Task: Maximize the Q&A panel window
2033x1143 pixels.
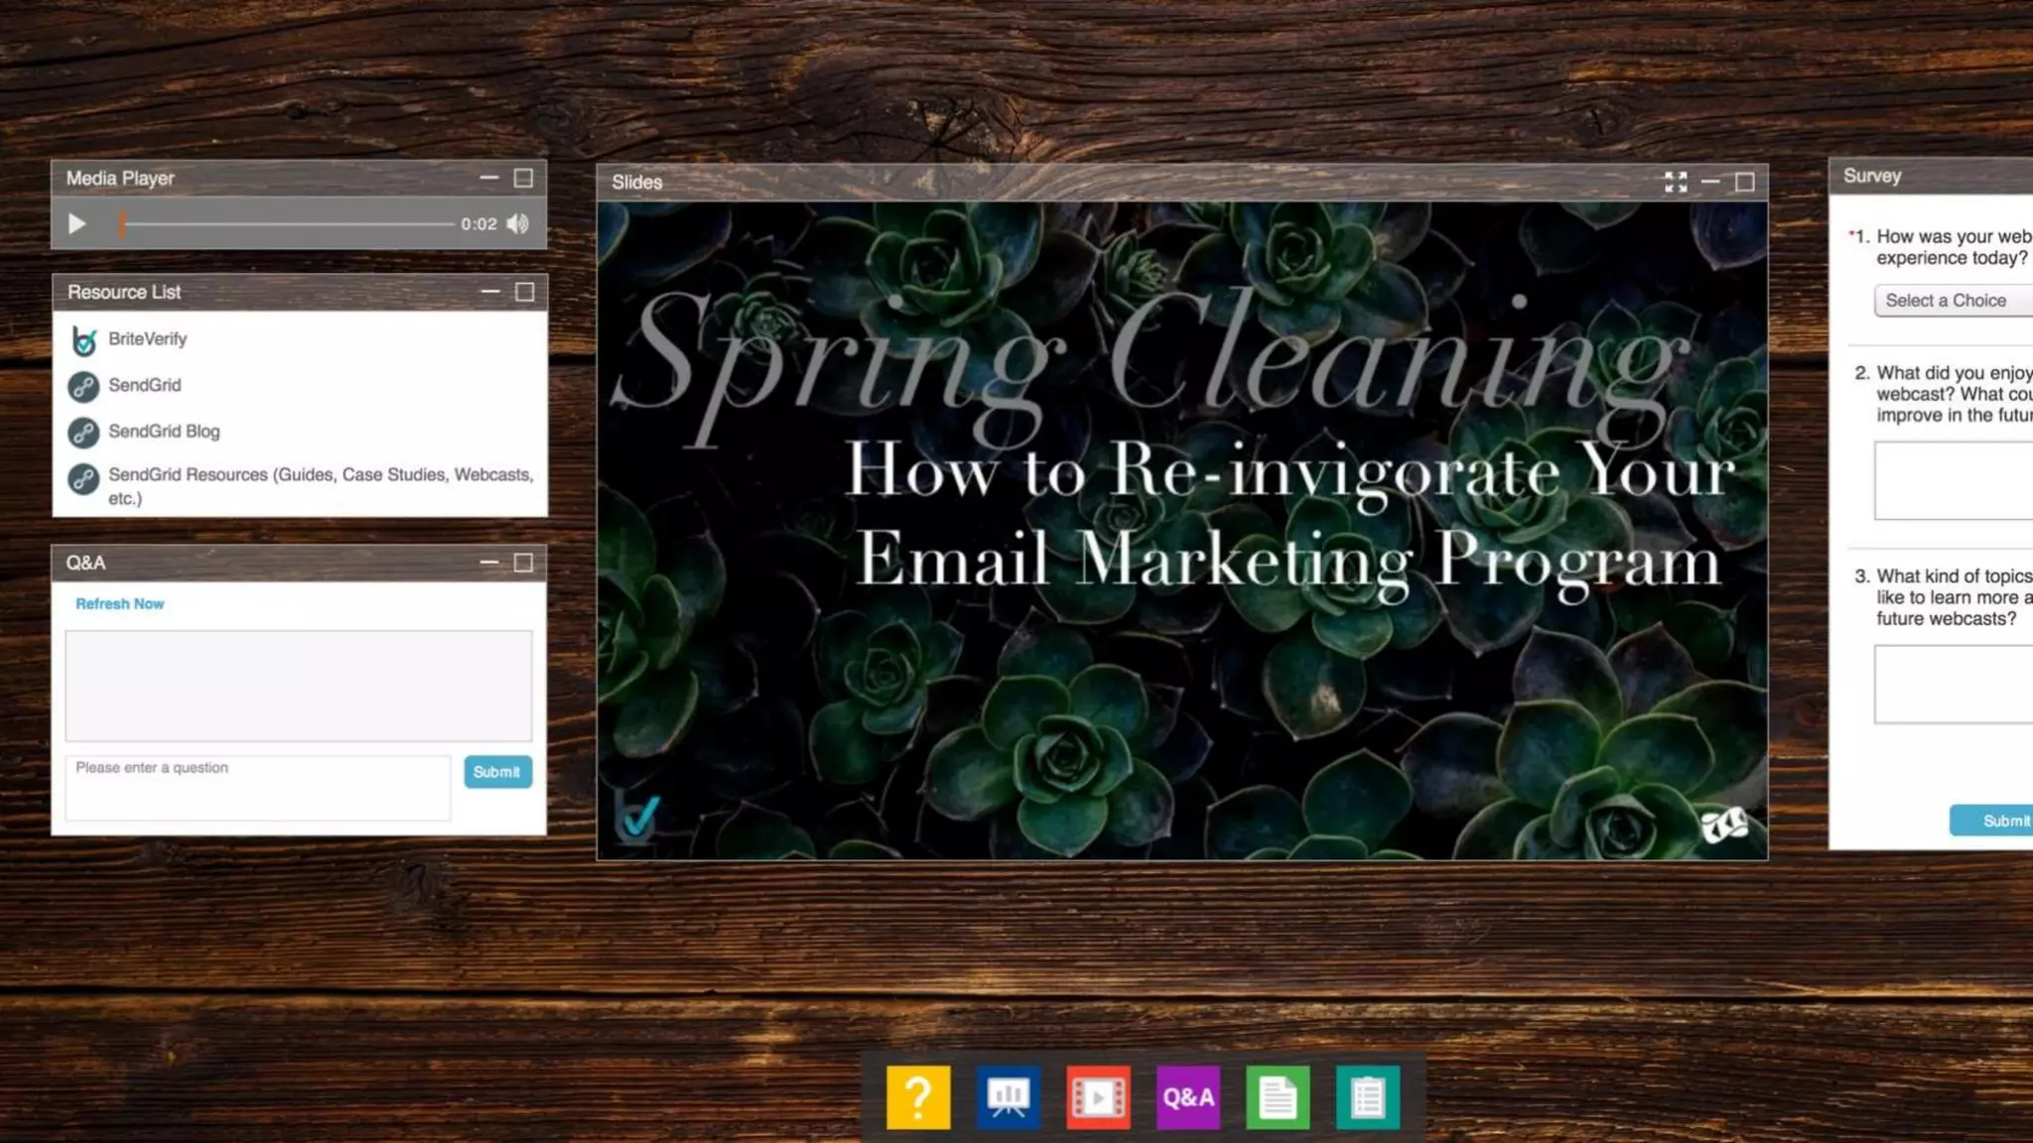Action: click(x=523, y=563)
